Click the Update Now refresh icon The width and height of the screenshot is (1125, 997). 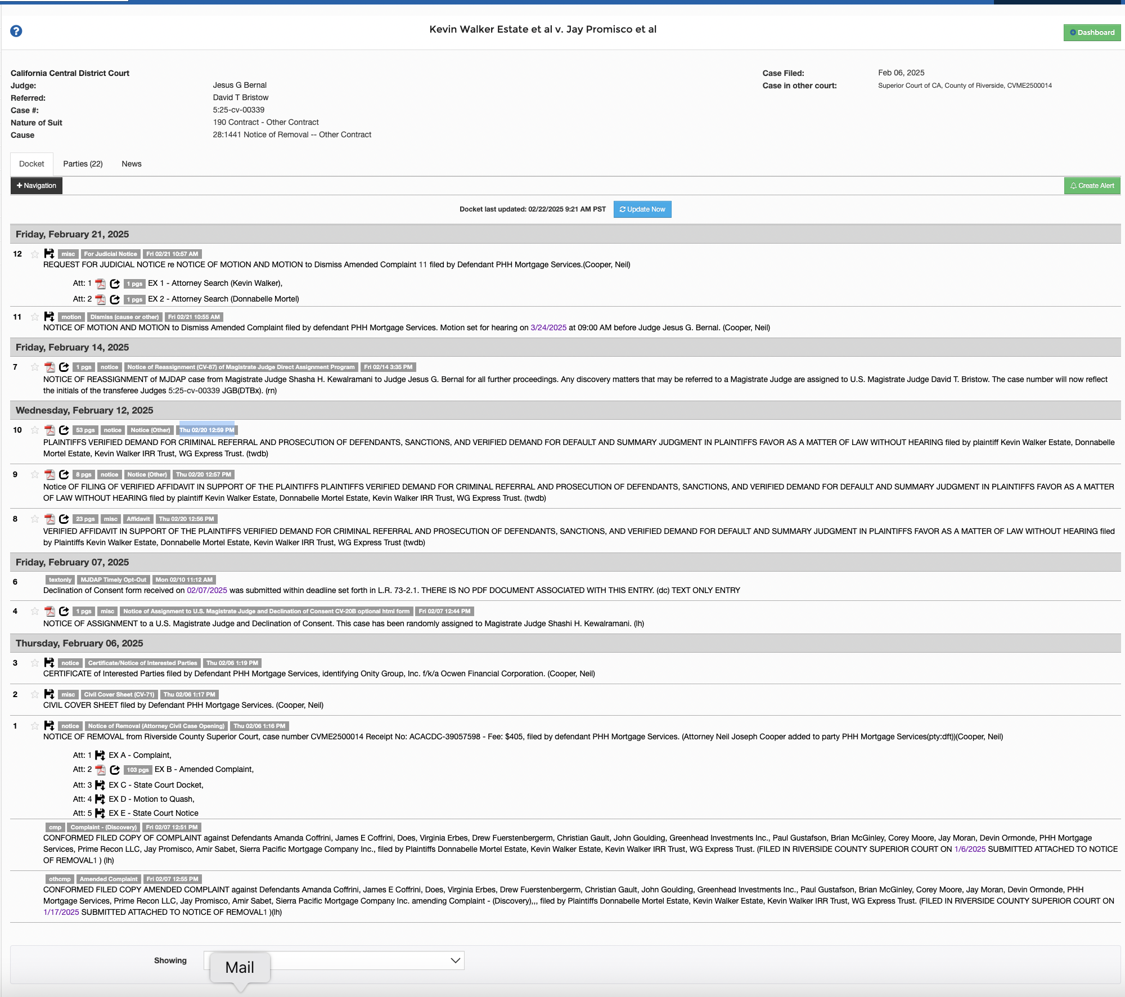tap(623, 209)
